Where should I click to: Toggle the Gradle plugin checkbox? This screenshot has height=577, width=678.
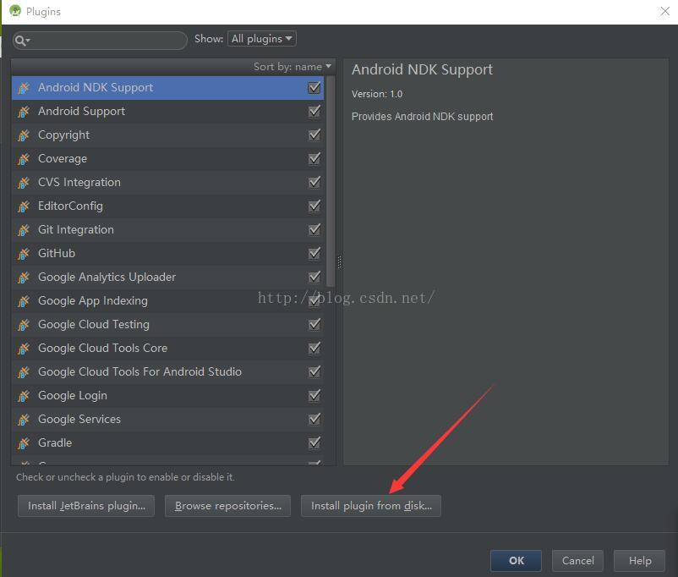click(314, 442)
